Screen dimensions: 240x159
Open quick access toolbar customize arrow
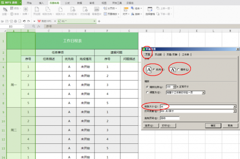coord(34,21)
